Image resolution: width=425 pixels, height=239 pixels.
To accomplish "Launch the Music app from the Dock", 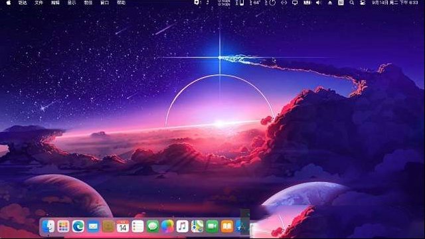I will click(183, 226).
